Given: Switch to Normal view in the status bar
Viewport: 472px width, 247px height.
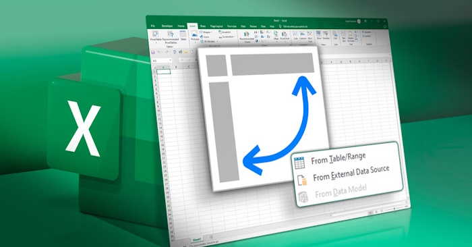Looking at the screenshot, I should coord(370,213).
